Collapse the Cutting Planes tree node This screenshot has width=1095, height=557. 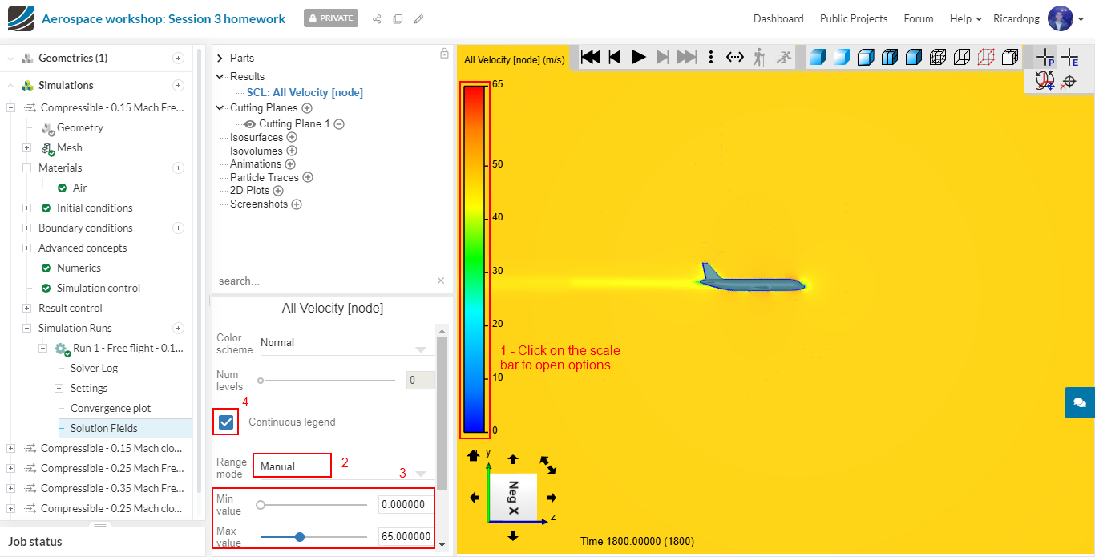(x=220, y=107)
